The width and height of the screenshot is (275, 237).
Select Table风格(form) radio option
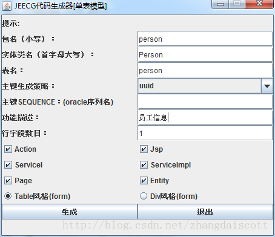tap(8, 196)
